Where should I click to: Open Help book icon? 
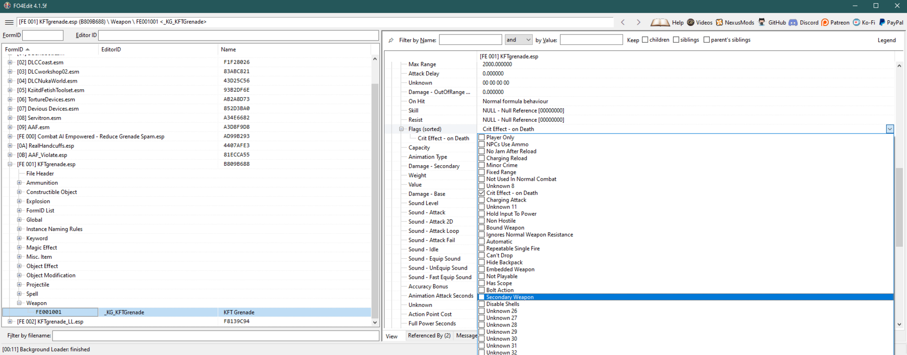point(660,22)
